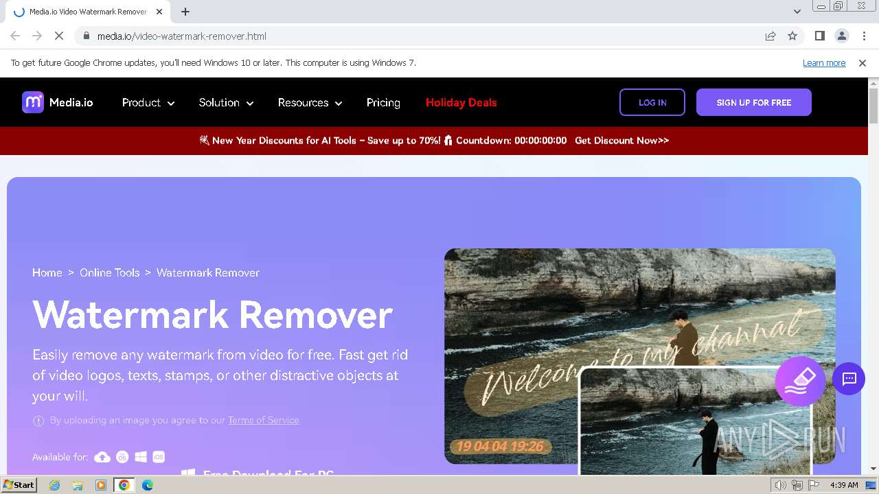Dismiss the Chrome update notice
This screenshot has height=494, width=879.
(x=863, y=62)
